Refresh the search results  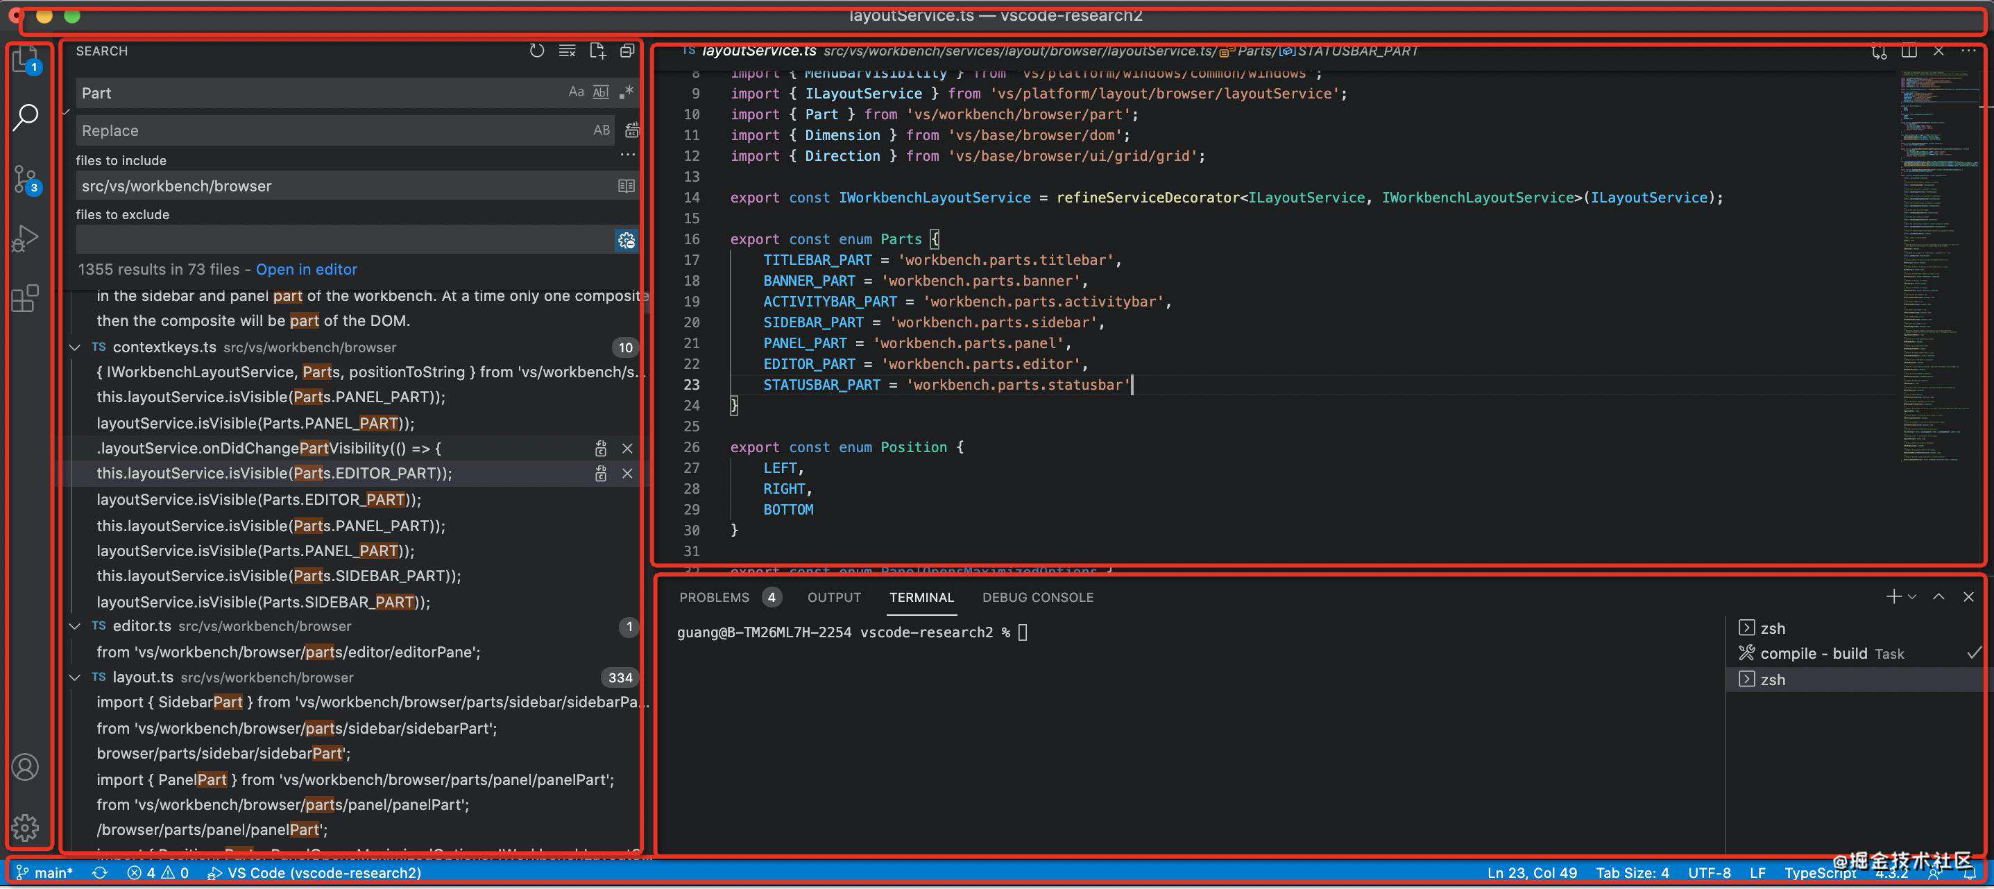point(536,51)
